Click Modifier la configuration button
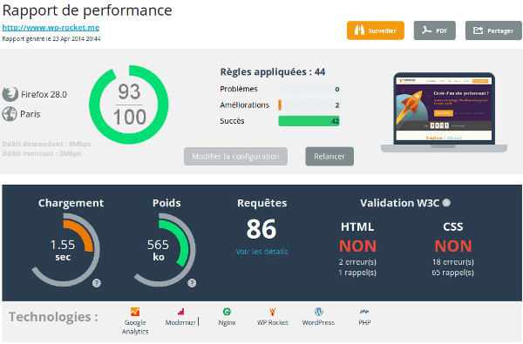Viewport: 523px width, 344px height. click(x=235, y=157)
